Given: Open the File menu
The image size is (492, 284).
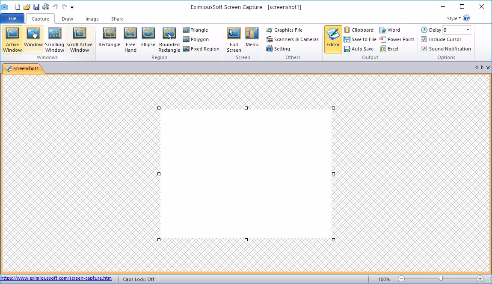Looking at the screenshot, I should click(12, 18).
